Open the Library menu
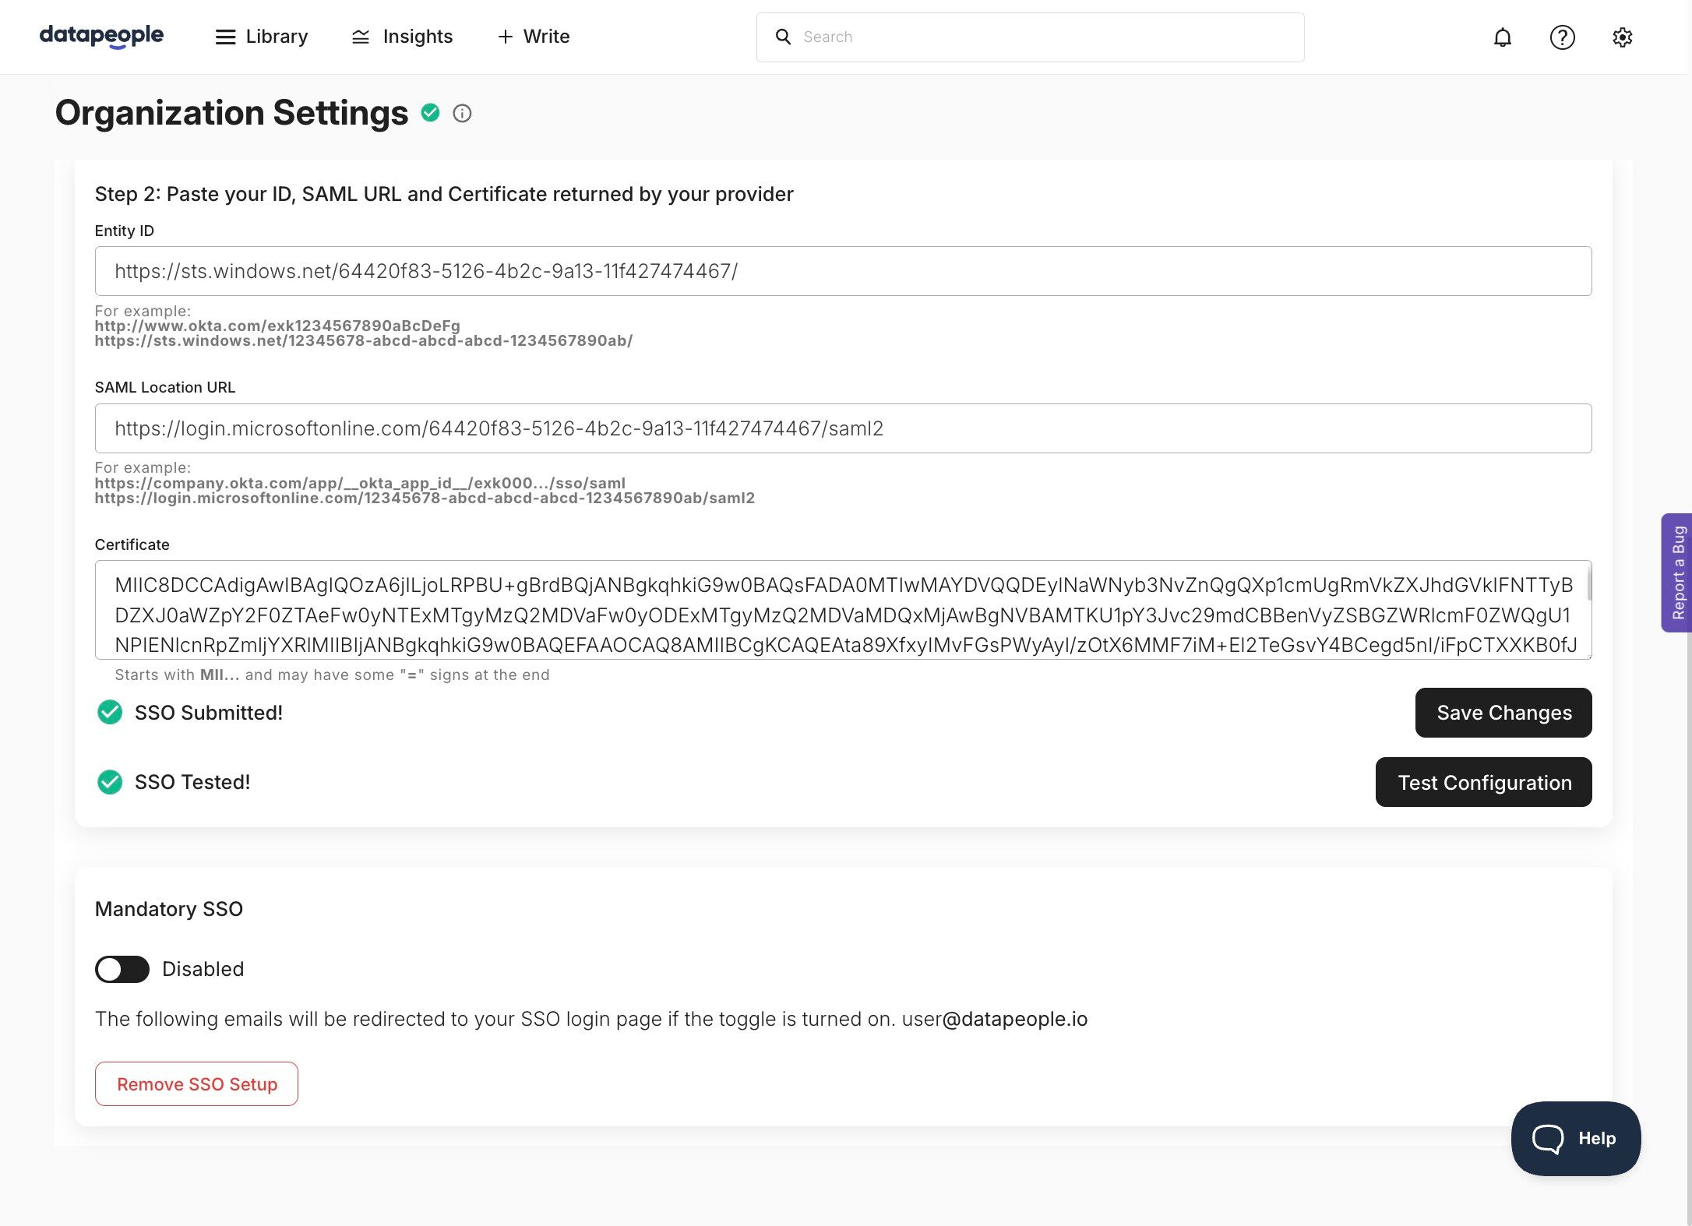The height and width of the screenshot is (1226, 1692). pyautogui.click(x=262, y=37)
